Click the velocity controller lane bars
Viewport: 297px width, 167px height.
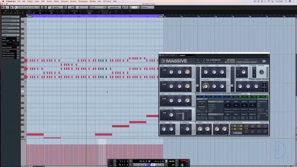[x=95, y=155]
